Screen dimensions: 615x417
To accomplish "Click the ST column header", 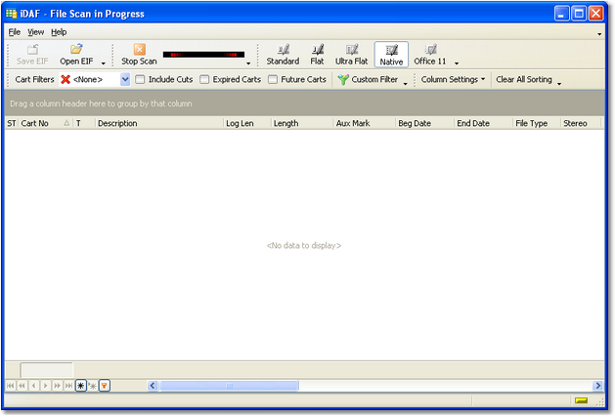I will click(x=12, y=123).
